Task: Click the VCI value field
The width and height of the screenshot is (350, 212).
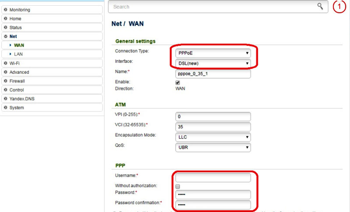Action: tap(213, 127)
